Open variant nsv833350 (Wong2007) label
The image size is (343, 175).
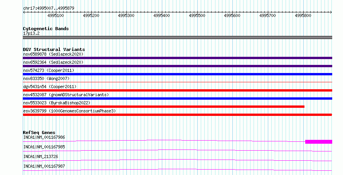(x=46, y=78)
